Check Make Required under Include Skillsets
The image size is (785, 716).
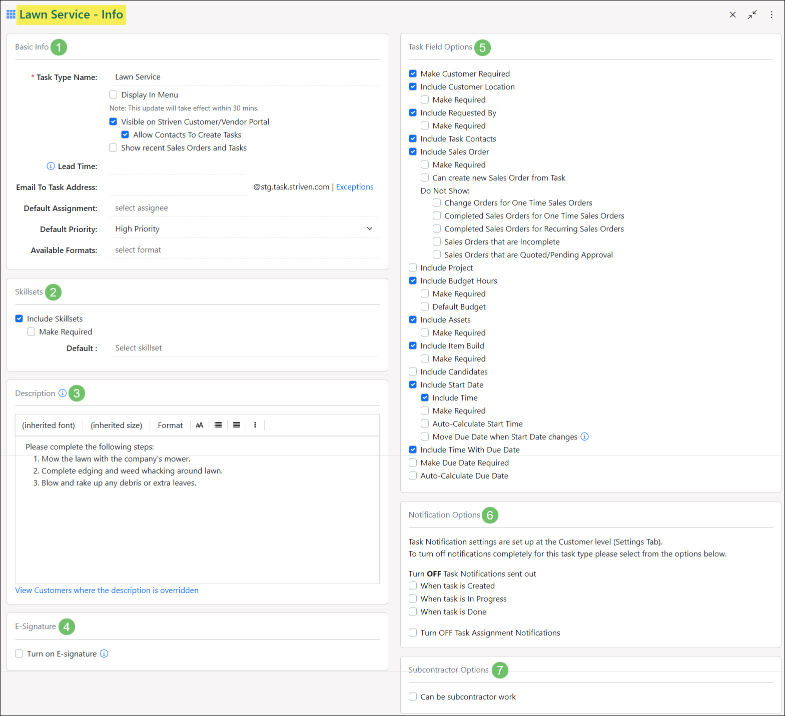click(x=31, y=331)
